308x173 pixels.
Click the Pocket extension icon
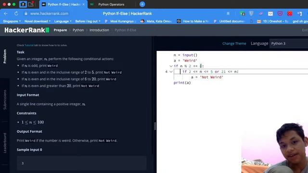(280, 13)
